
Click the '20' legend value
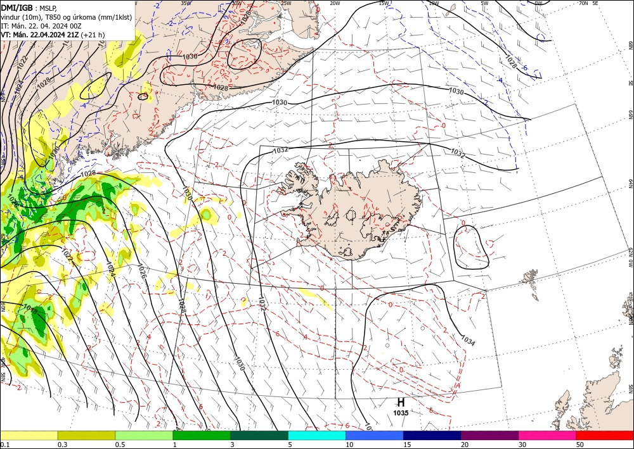point(465,445)
